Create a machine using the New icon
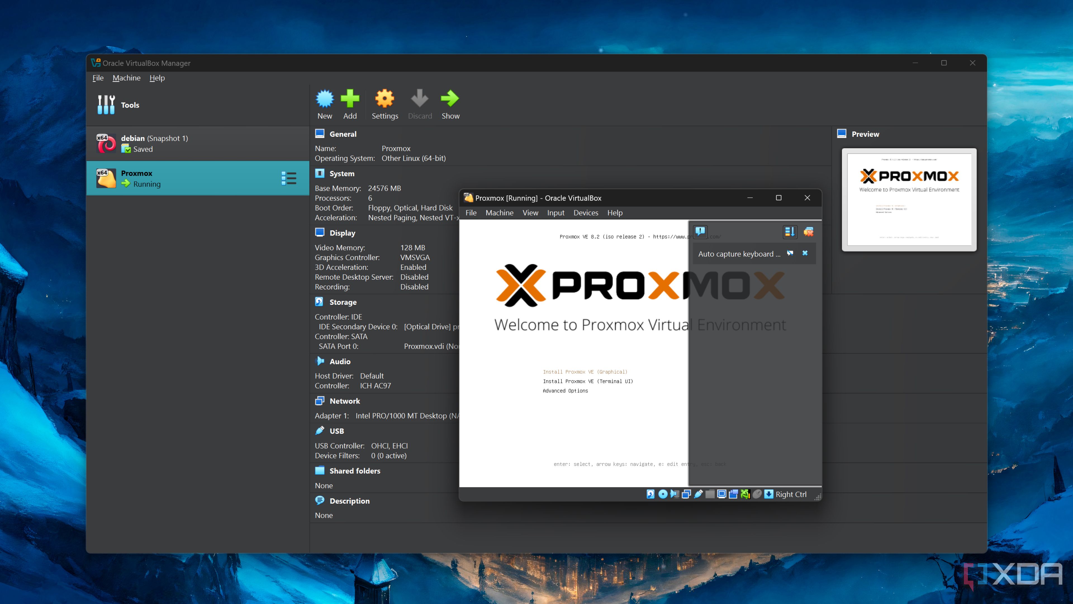 (324, 99)
